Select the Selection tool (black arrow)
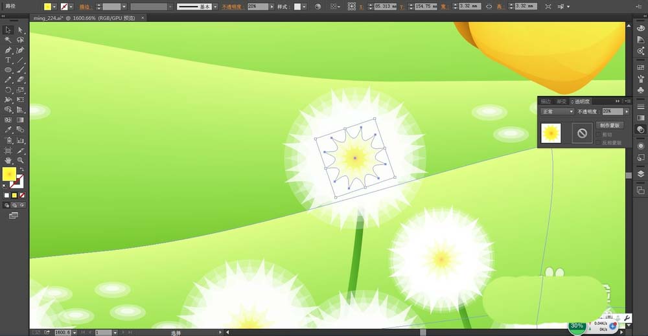The width and height of the screenshot is (648, 336). (8, 30)
